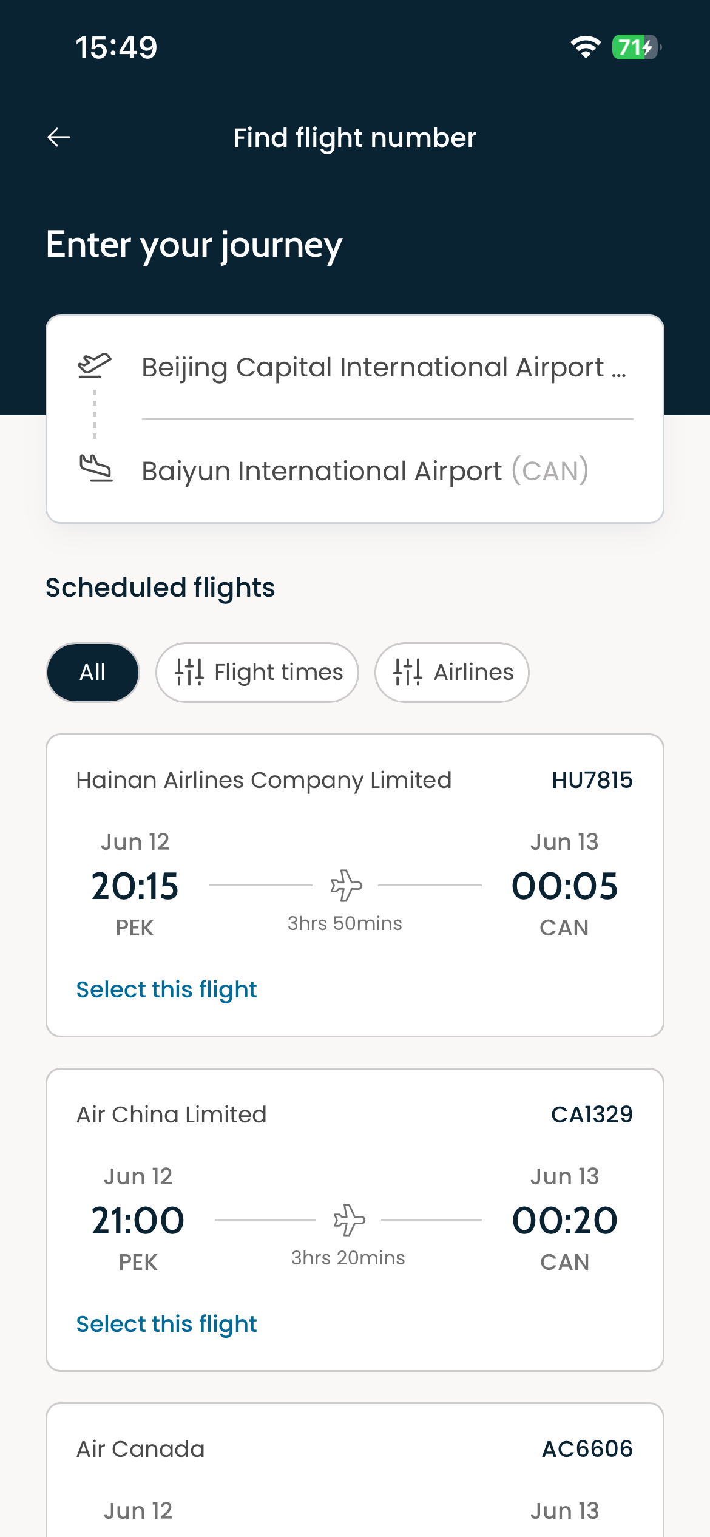Edit Beijing Capital International Airport departure field
The height and width of the screenshot is (1537, 710).
387,367
